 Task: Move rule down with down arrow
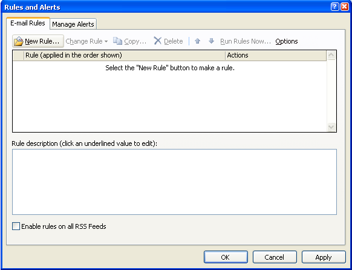pyautogui.click(x=211, y=41)
